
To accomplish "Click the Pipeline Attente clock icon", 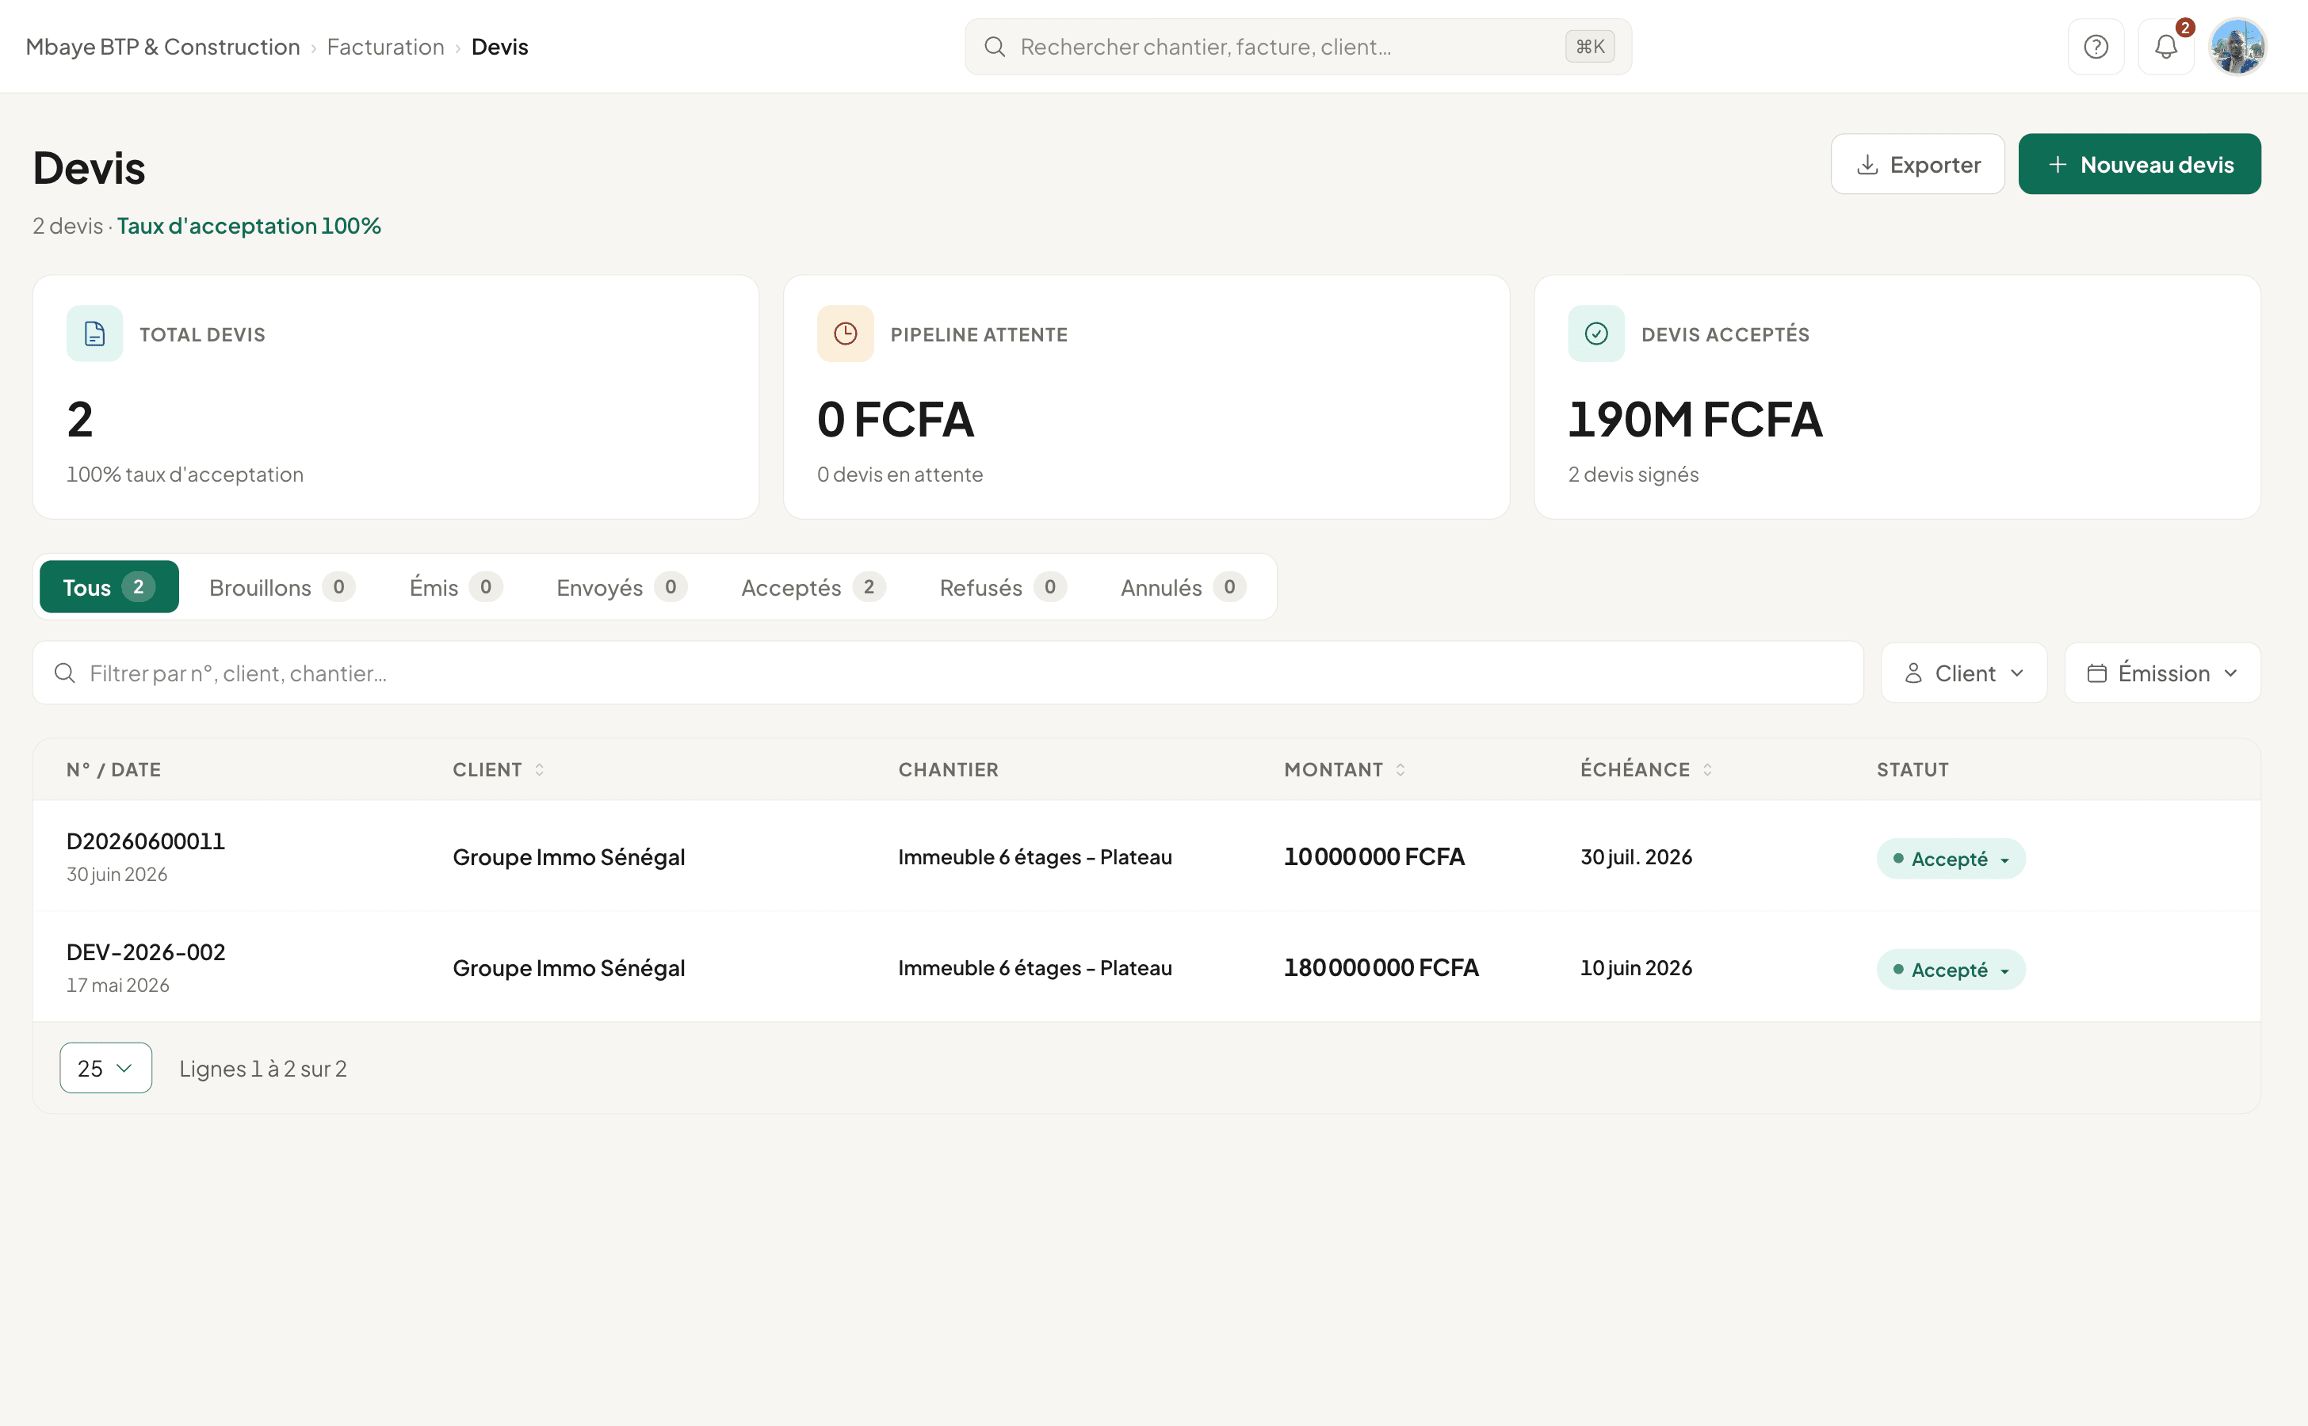I will [846, 334].
